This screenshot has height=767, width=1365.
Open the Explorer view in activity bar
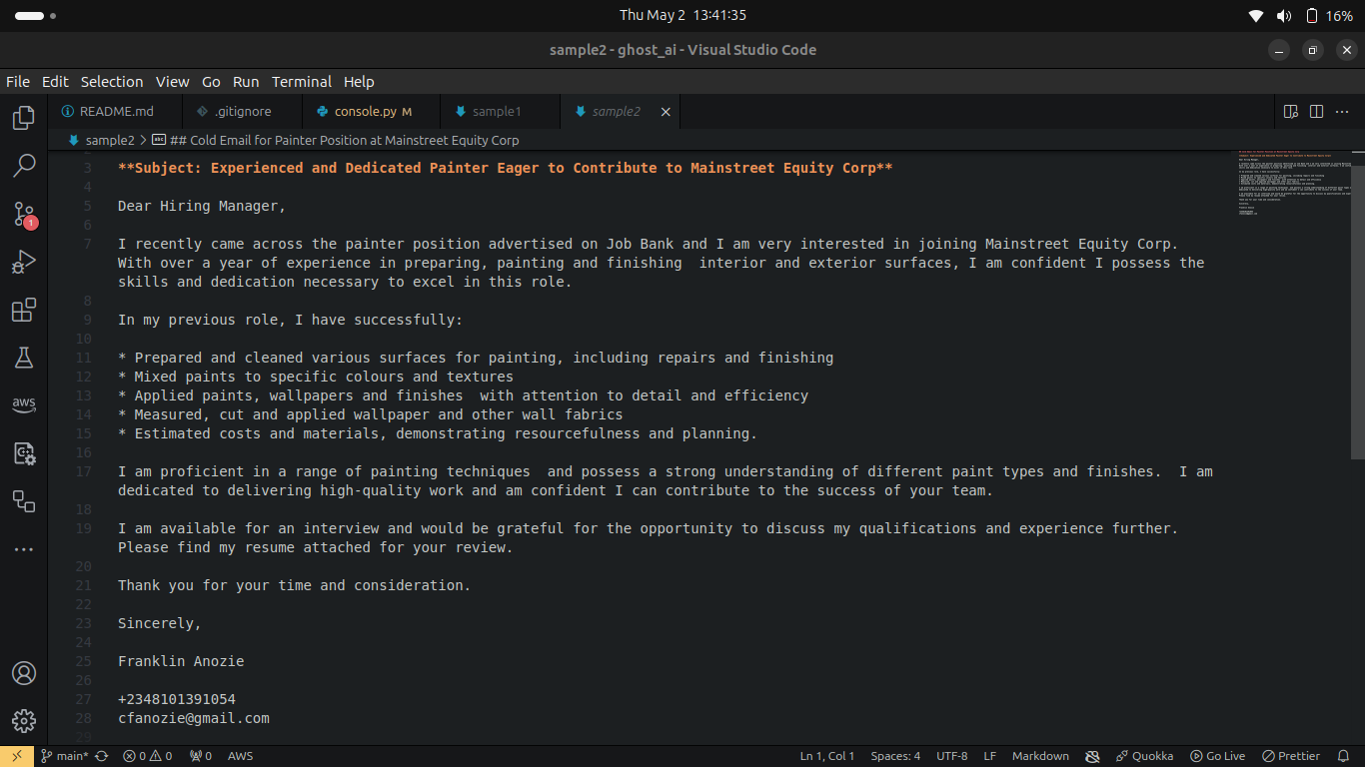tap(24, 118)
